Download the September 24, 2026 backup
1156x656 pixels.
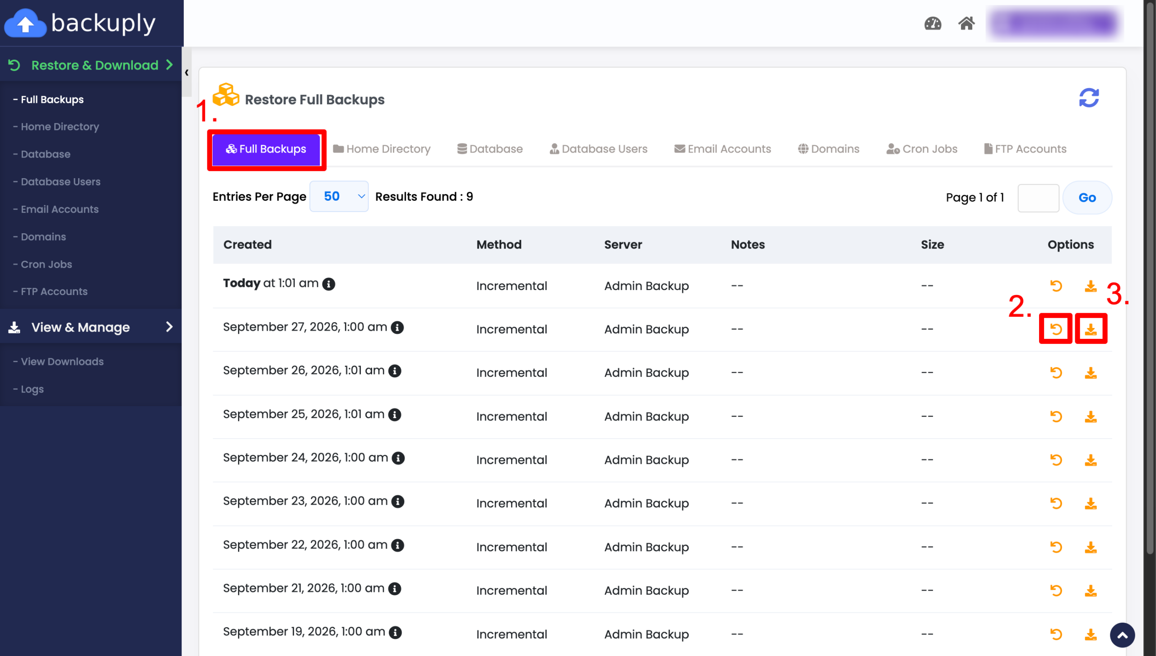1091,460
